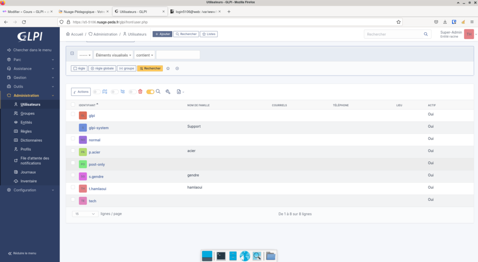The width and height of the screenshot is (478, 262).
Task: Open the Super-Admin user profile dropdown
Action: (x=458, y=34)
